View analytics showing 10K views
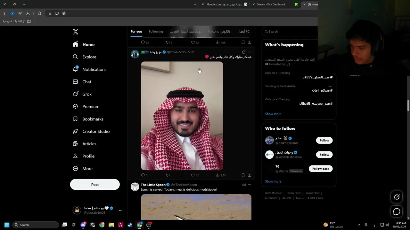Viewport: 410px width, 230px height. [221, 42]
